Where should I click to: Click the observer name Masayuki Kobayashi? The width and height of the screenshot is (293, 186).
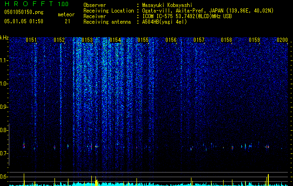tap(167, 5)
